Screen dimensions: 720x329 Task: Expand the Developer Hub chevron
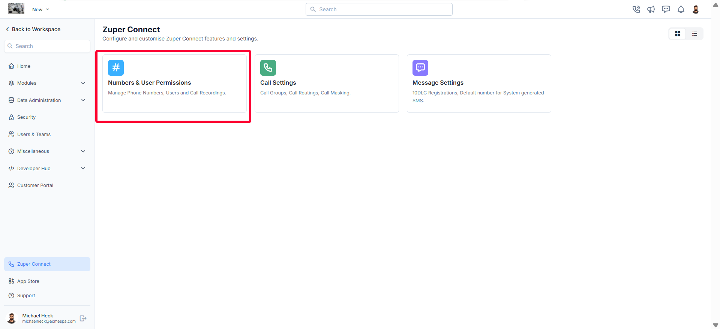(x=83, y=168)
